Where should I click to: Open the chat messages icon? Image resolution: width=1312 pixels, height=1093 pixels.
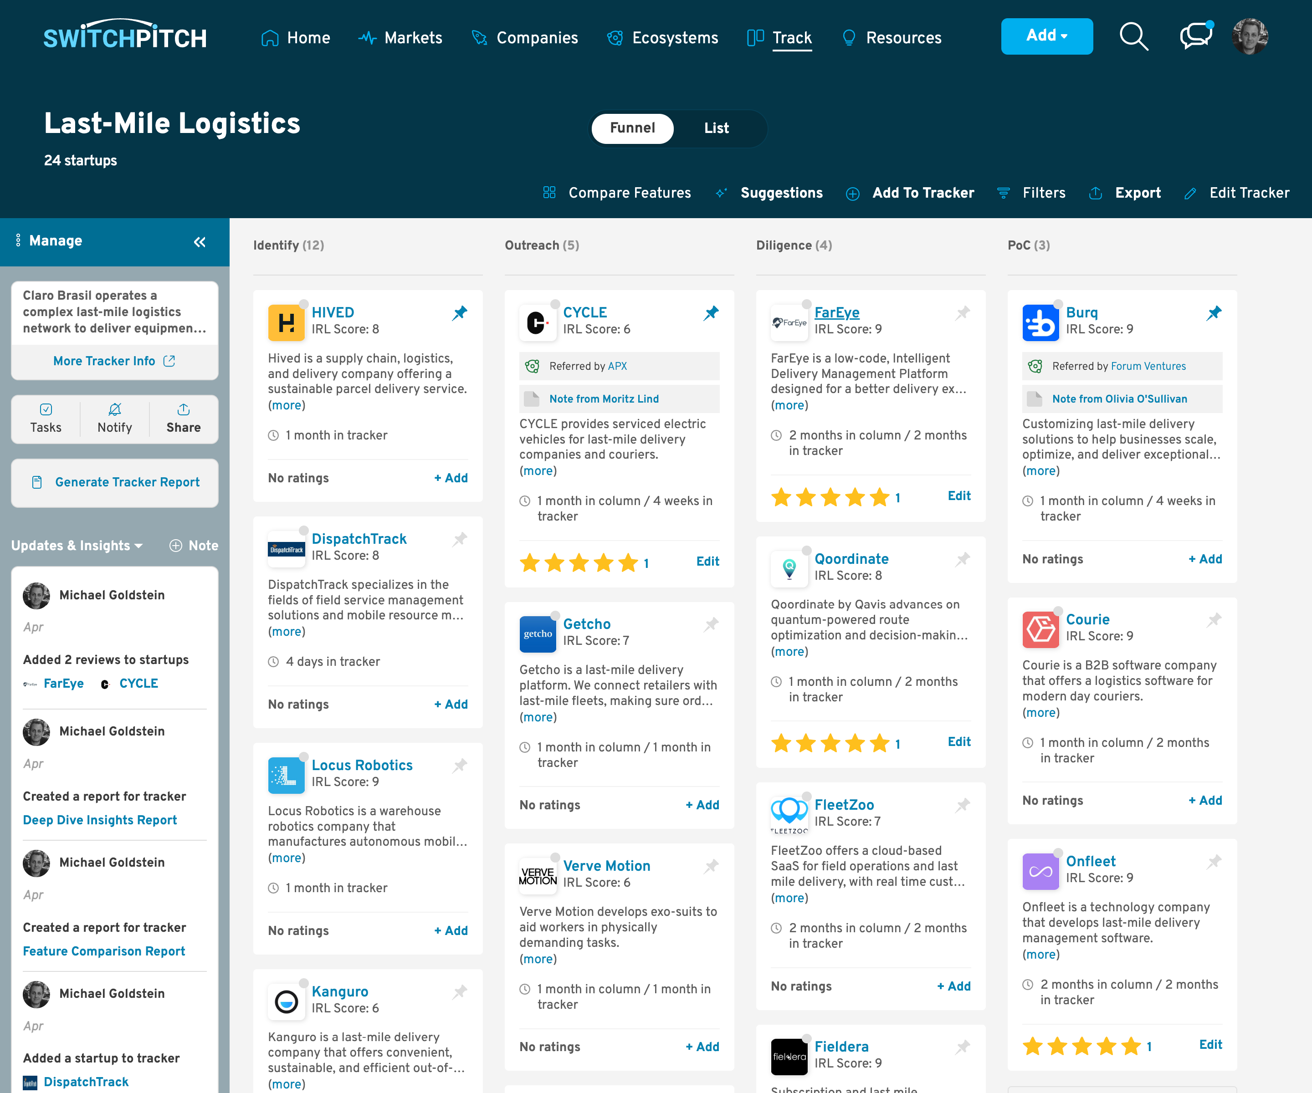point(1196,36)
